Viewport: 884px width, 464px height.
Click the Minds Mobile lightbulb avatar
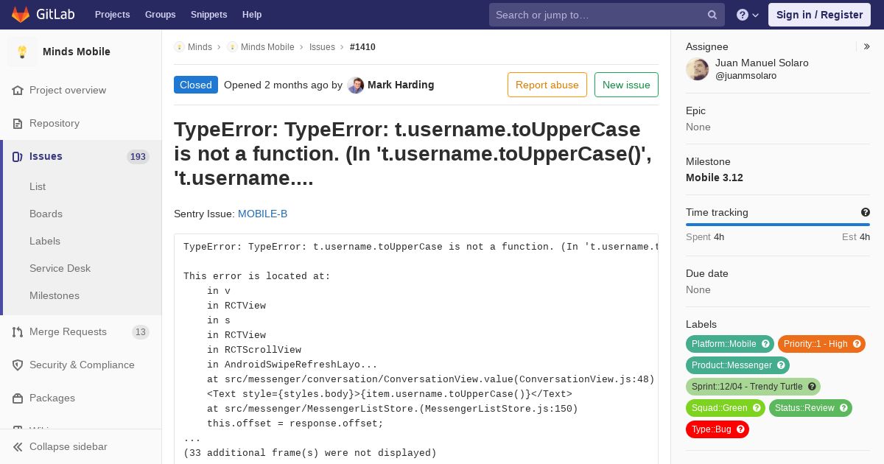click(22, 52)
